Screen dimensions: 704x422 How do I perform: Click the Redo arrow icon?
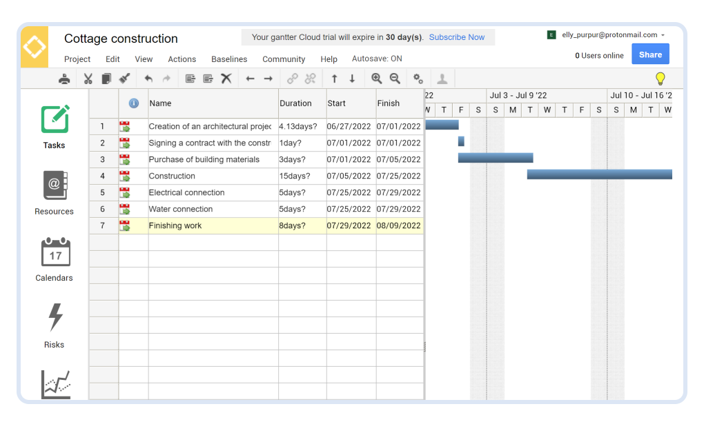[166, 79]
